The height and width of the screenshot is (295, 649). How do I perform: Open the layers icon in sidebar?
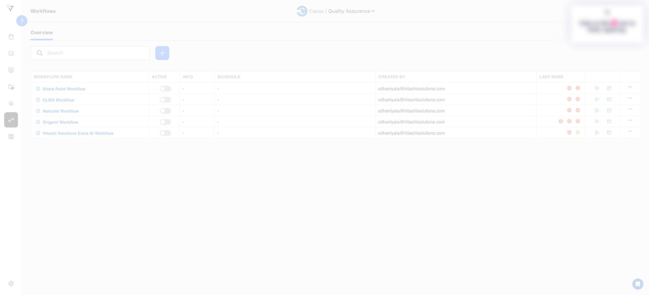coord(11,103)
